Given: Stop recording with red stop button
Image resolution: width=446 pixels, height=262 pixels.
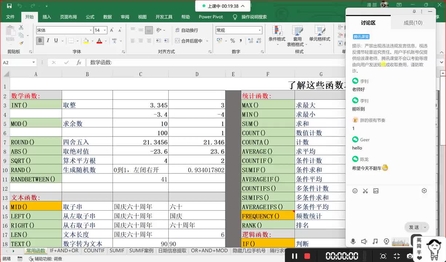Looking at the screenshot, I should [307, 256].
